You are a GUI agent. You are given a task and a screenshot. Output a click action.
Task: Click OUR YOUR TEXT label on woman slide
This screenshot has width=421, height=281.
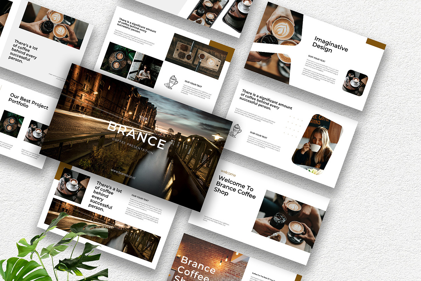pyautogui.click(x=259, y=135)
